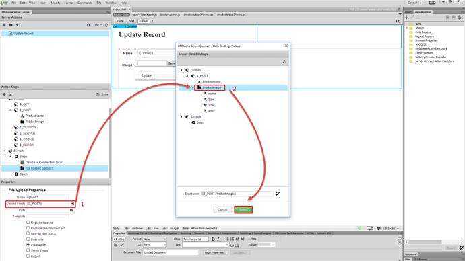Save the action steps

point(102,94)
